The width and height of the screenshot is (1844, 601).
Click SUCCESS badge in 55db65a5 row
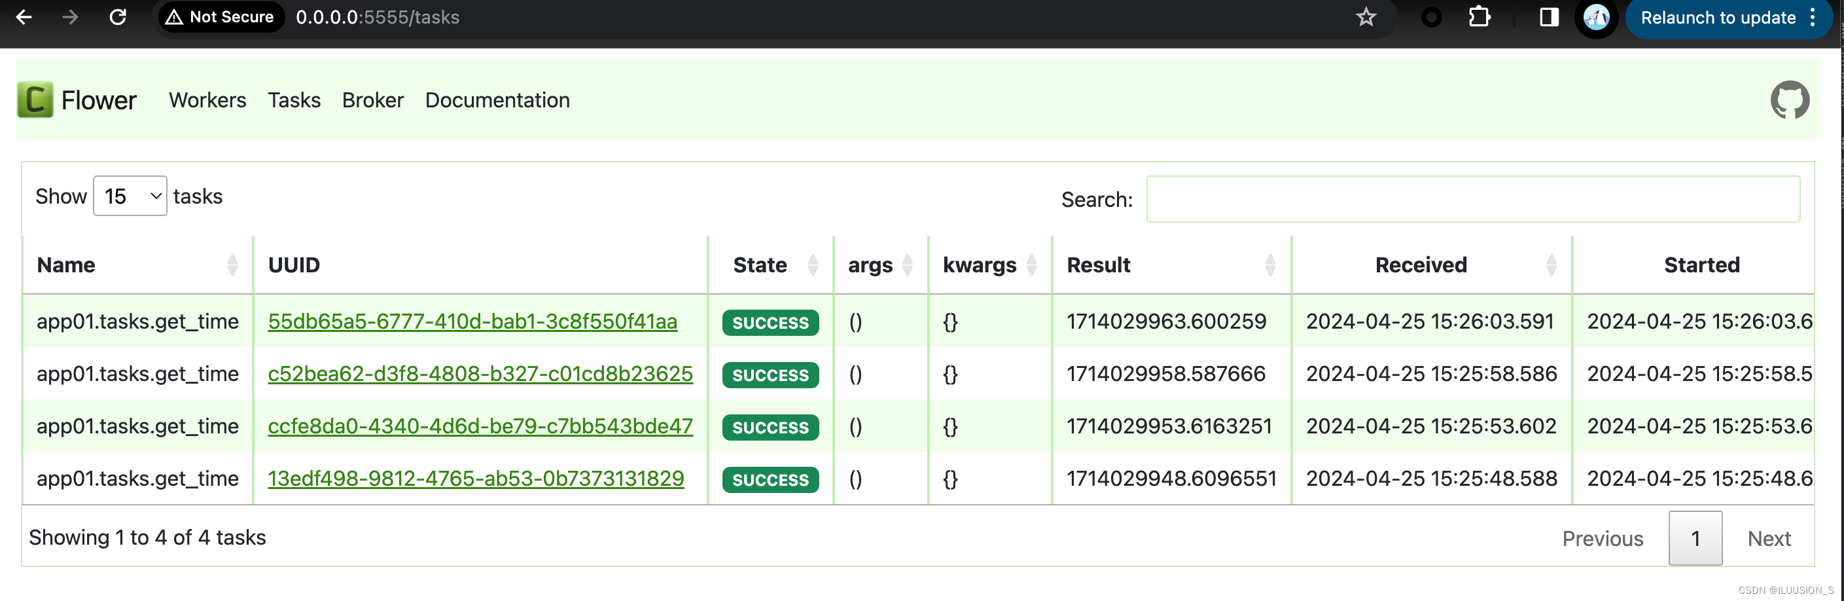pos(770,323)
